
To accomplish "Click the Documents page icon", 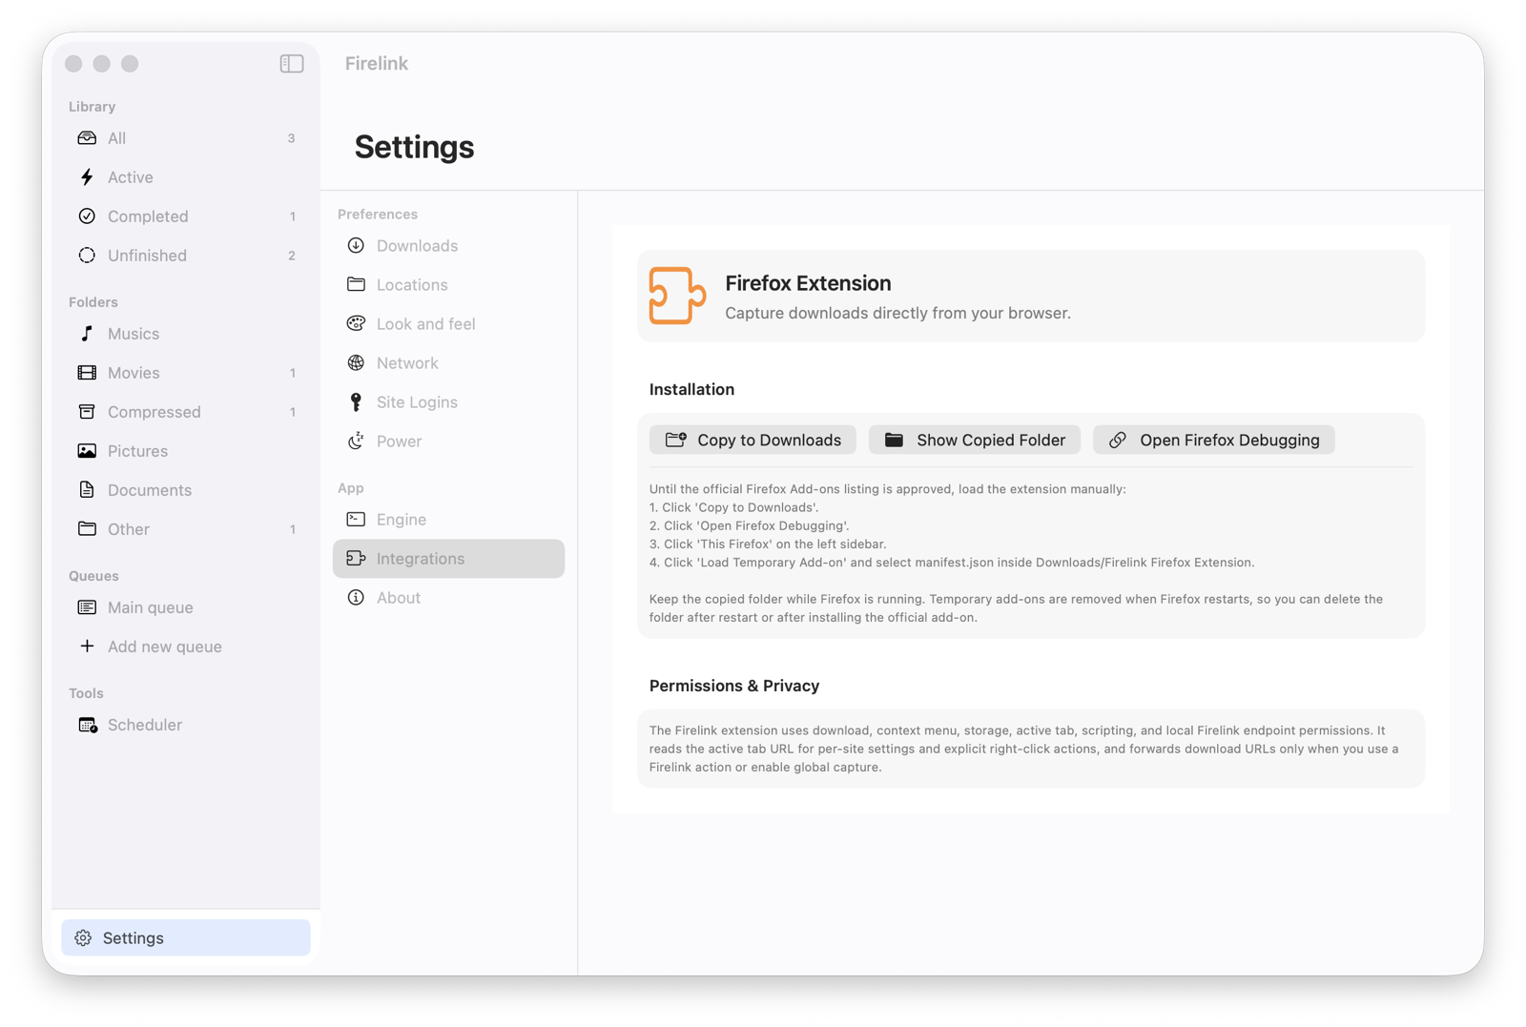I will coord(87,490).
